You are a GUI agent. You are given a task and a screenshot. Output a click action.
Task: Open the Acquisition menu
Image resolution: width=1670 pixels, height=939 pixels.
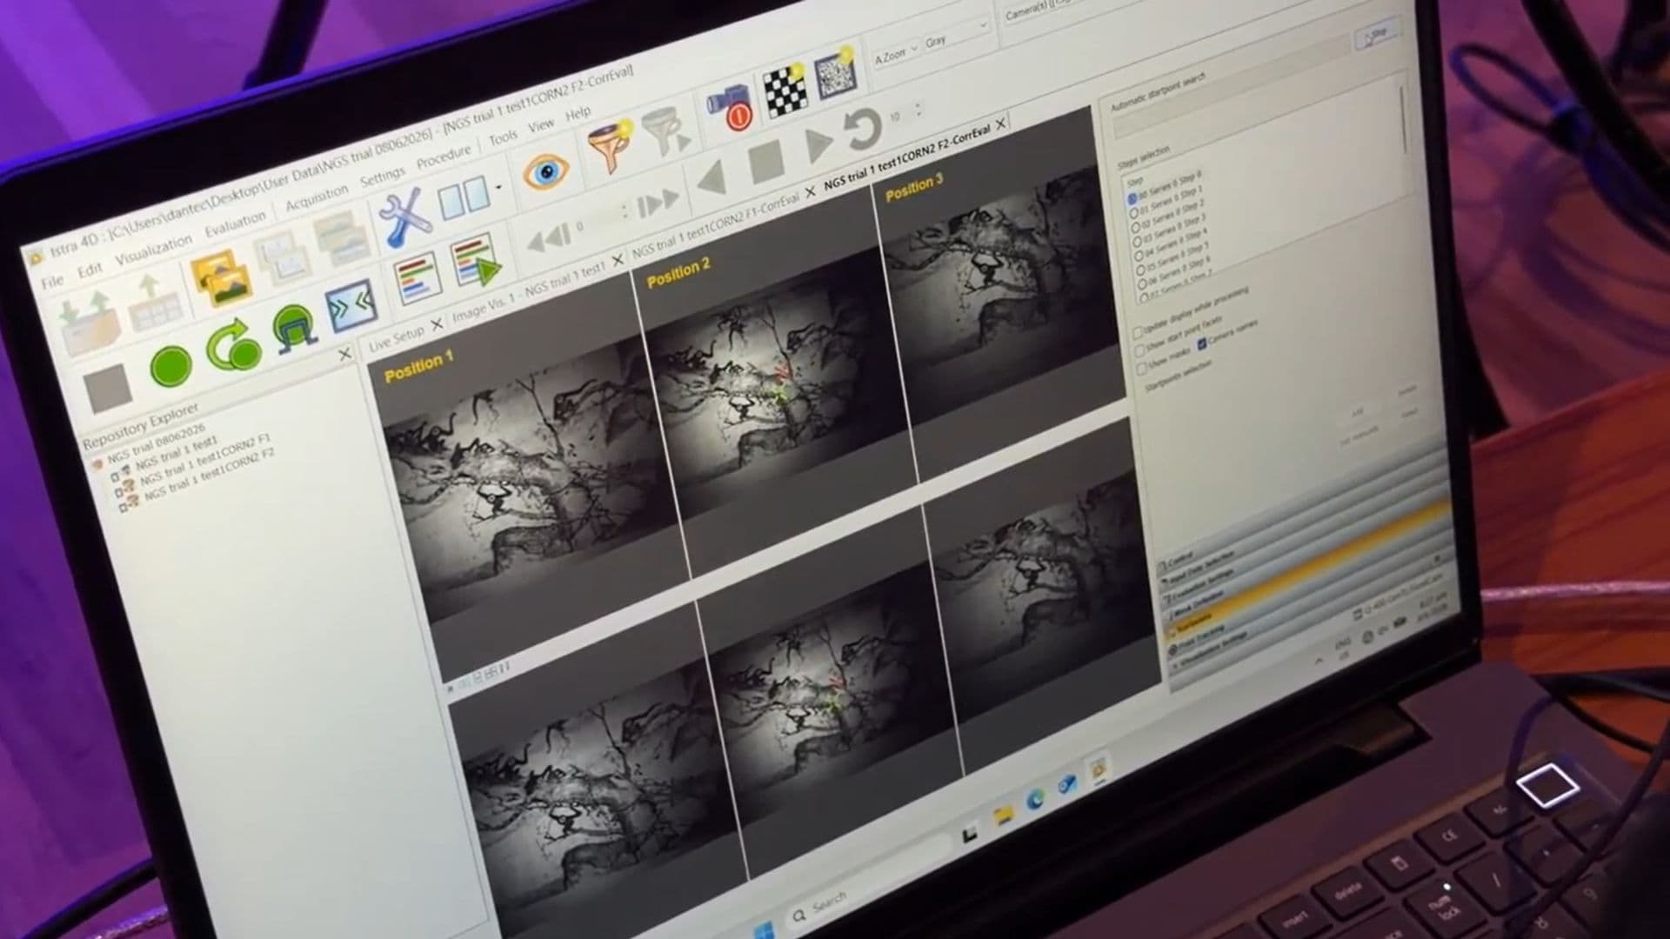coord(317,196)
